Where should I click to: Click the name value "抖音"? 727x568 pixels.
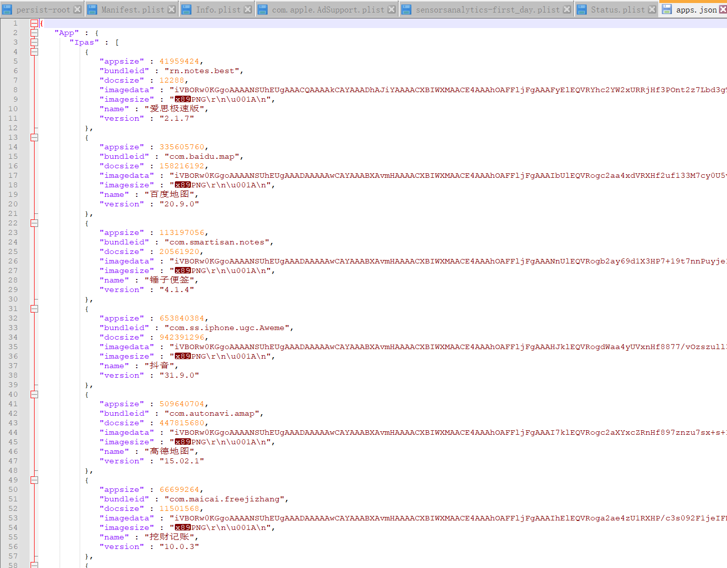pyautogui.click(x=159, y=366)
